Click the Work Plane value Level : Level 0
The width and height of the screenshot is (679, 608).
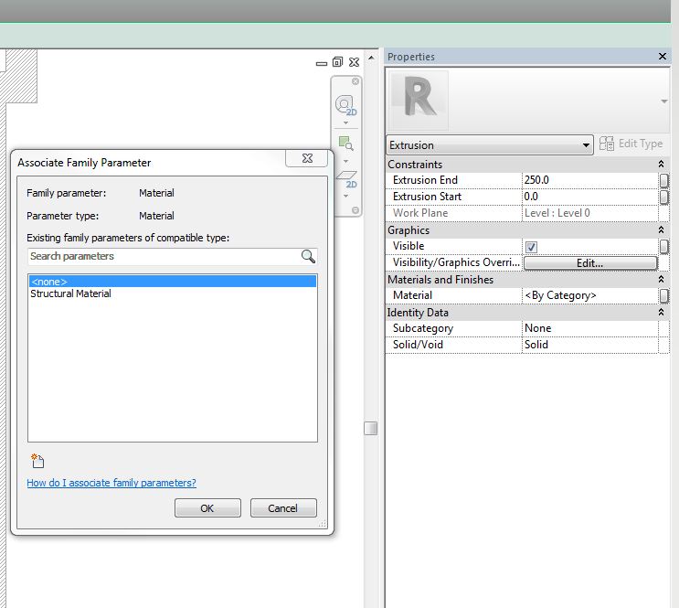(589, 213)
